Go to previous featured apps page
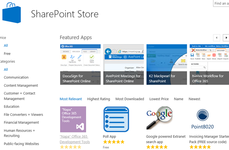The image size is (229, 150). tap(217, 38)
